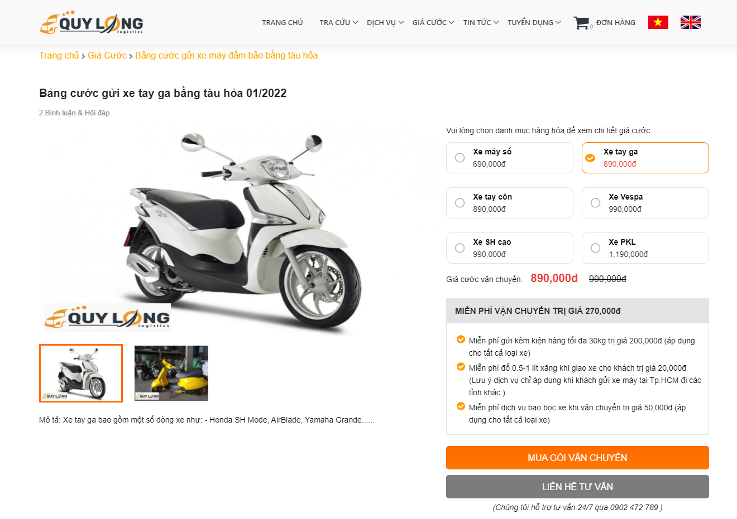Screen dimensions: 737x519
Task: Switch language with the Vietnam flag
Action: tap(658, 22)
